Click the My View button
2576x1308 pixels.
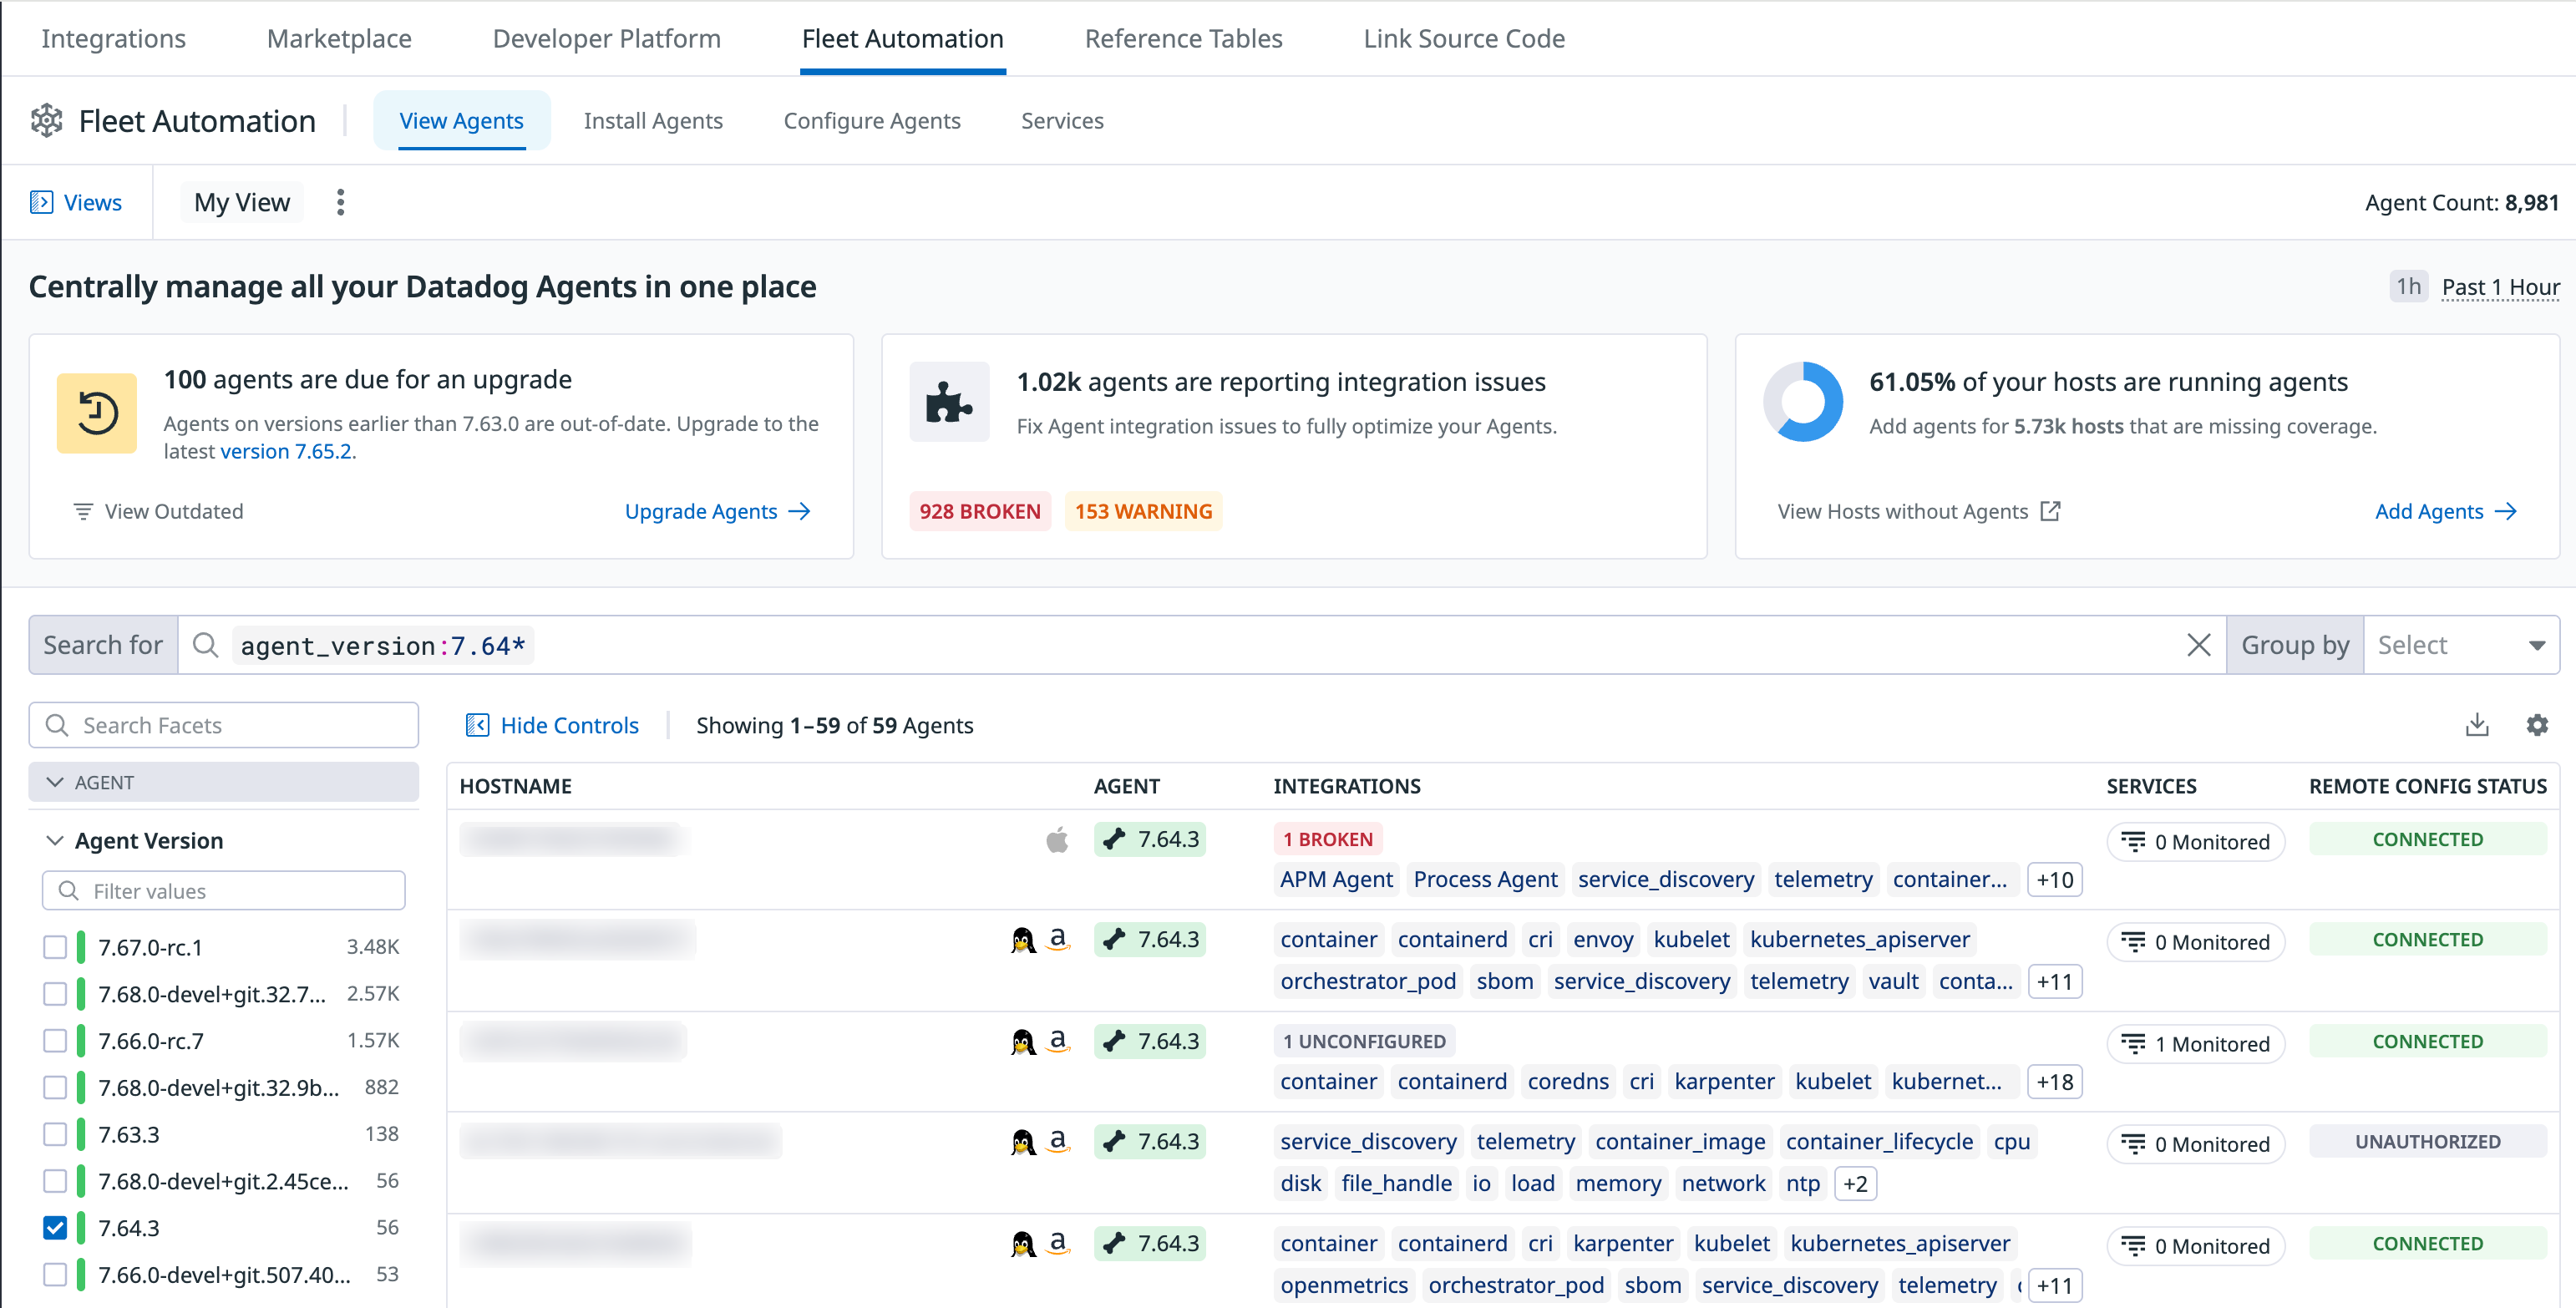tap(242, 202)
